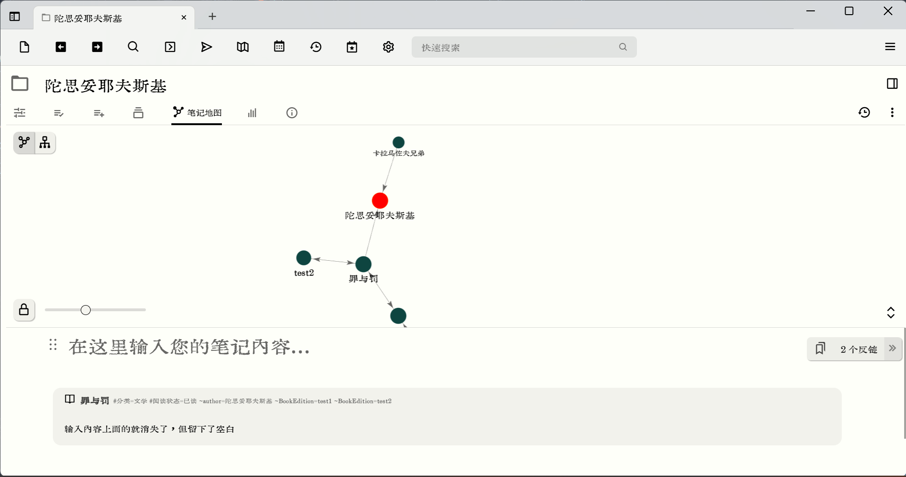Click the new note icon in toolbar
This screenshot has width=906, height=477.
[x=25, y=47]
